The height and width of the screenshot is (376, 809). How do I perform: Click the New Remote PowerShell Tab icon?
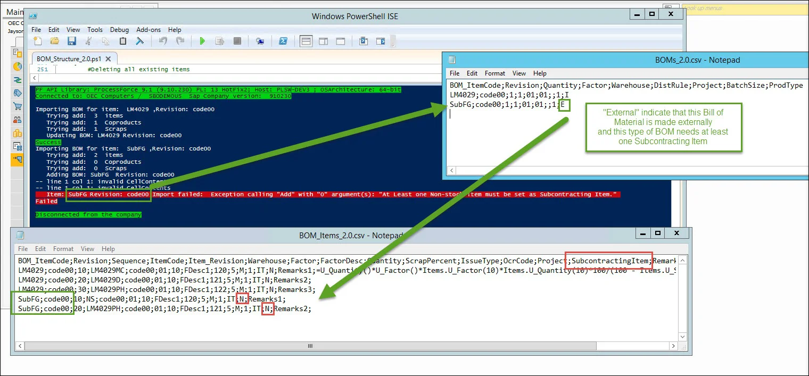tap(260, 41)
